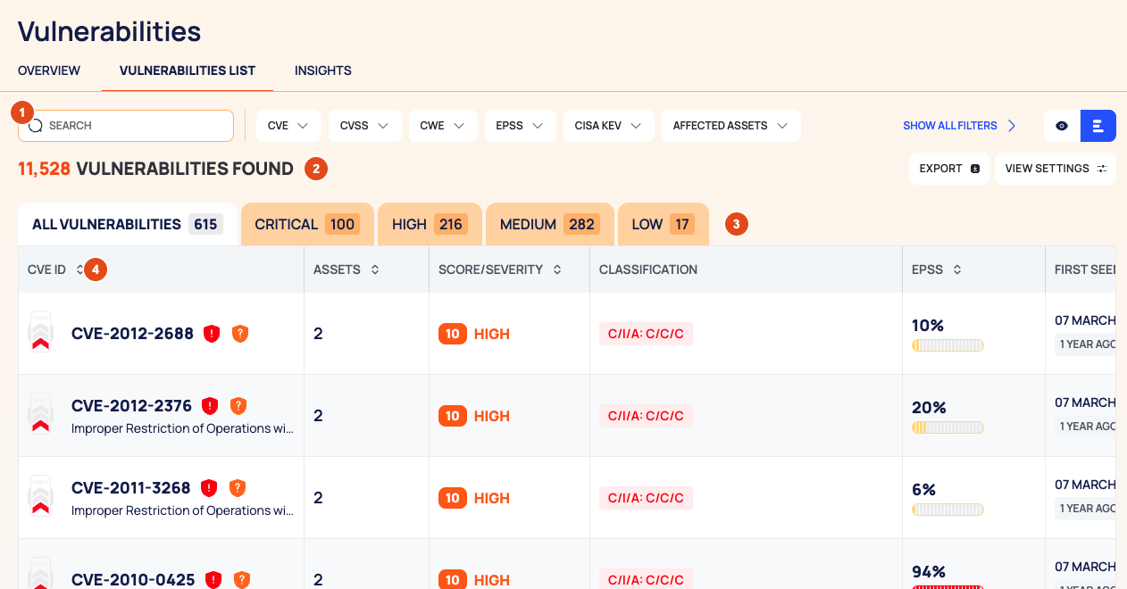Click red alert badge beside CVE-2010-0425
This screenshot has height=589, width=1127.
213,580
